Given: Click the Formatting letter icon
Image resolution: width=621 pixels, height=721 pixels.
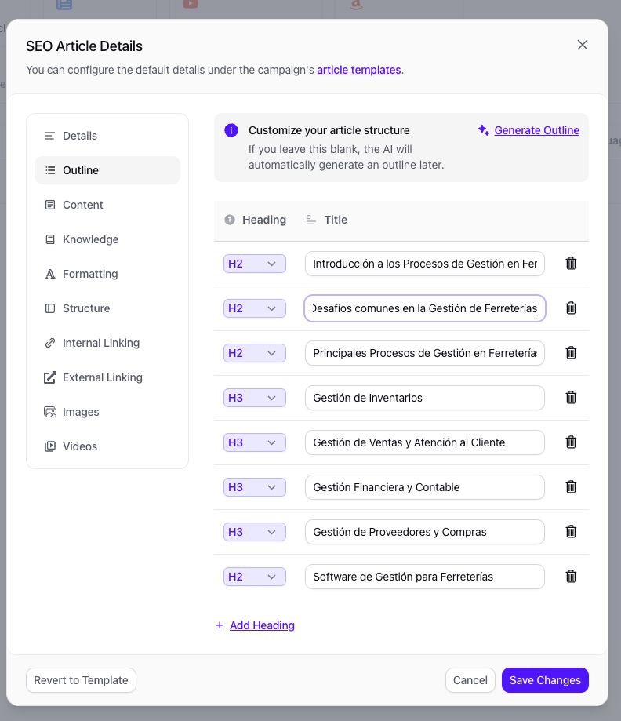Looking at the screenshot, I should coord(50,274).
